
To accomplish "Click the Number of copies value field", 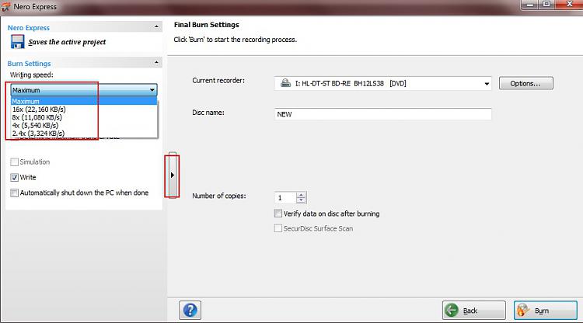I will coord(285,197).
